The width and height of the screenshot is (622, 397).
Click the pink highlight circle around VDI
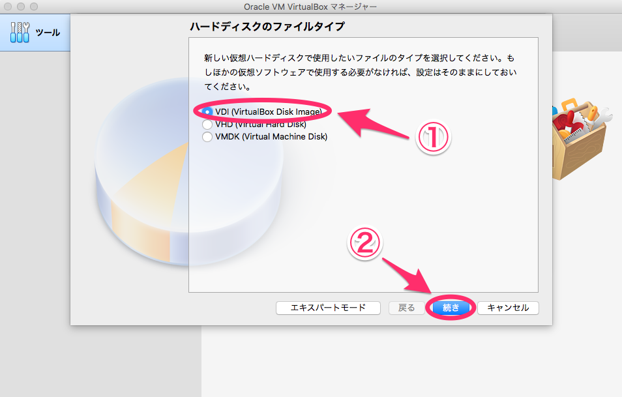tap(263, 111)
